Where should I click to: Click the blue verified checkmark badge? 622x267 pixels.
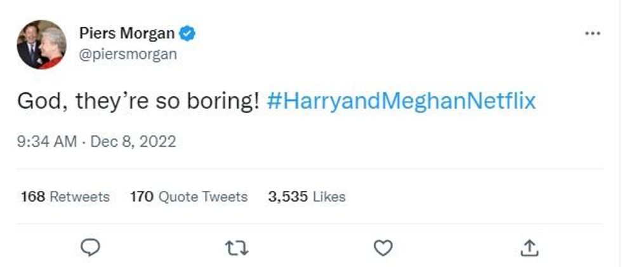[187, 33]
